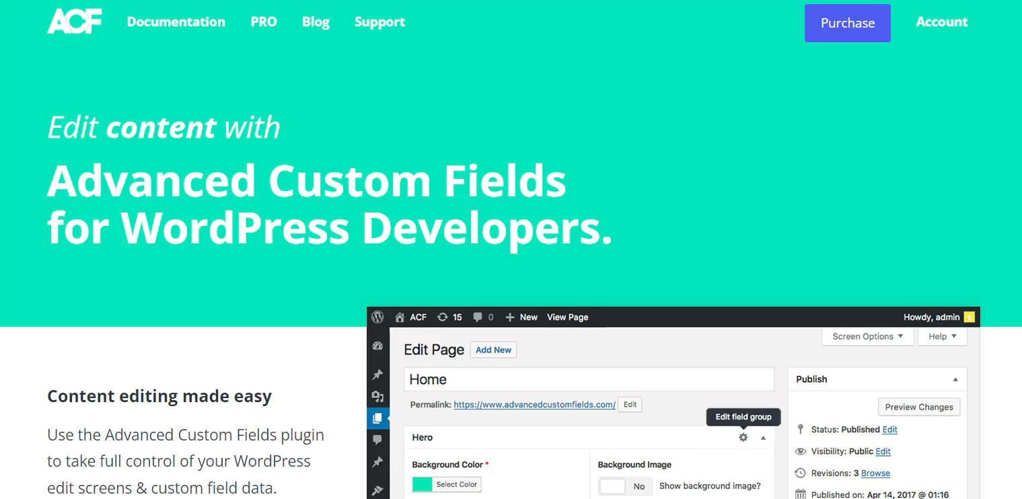This screenshot has width=1022, height=499.
Task: Click the gear icon in the Hero panel header
Action: (743, 437)
